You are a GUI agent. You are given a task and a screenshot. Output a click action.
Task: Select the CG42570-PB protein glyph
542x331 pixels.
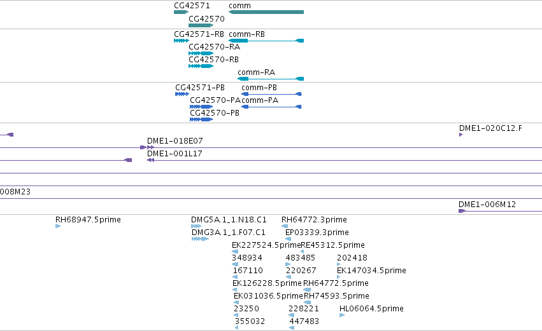(201, 119)
